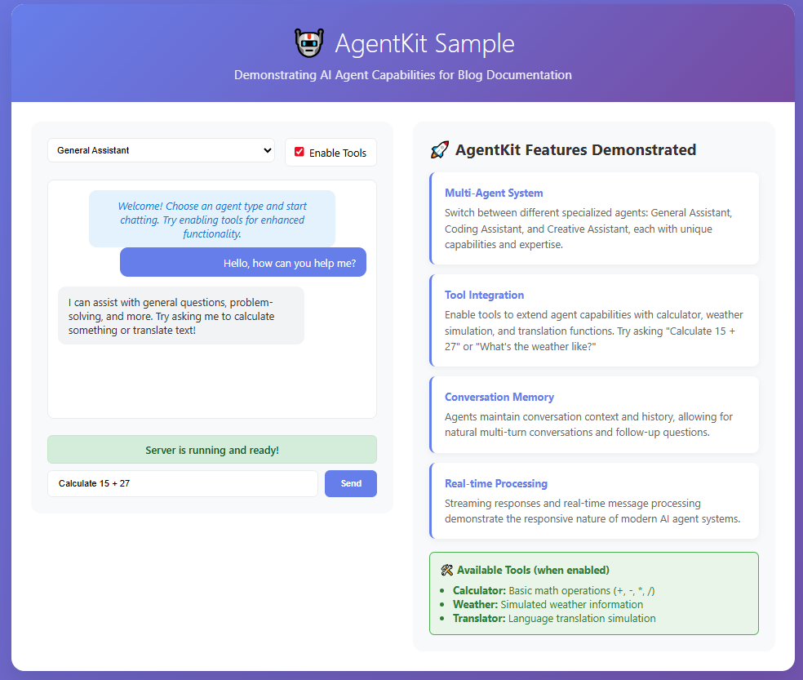Click the rocket icon beside AgentKit Features
This screenshot has width=803, height=680.
[439, 150]
